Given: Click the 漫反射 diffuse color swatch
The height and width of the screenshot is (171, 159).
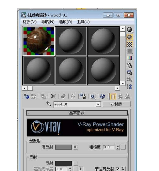Looking at the screenshot, I should (63, 147).
